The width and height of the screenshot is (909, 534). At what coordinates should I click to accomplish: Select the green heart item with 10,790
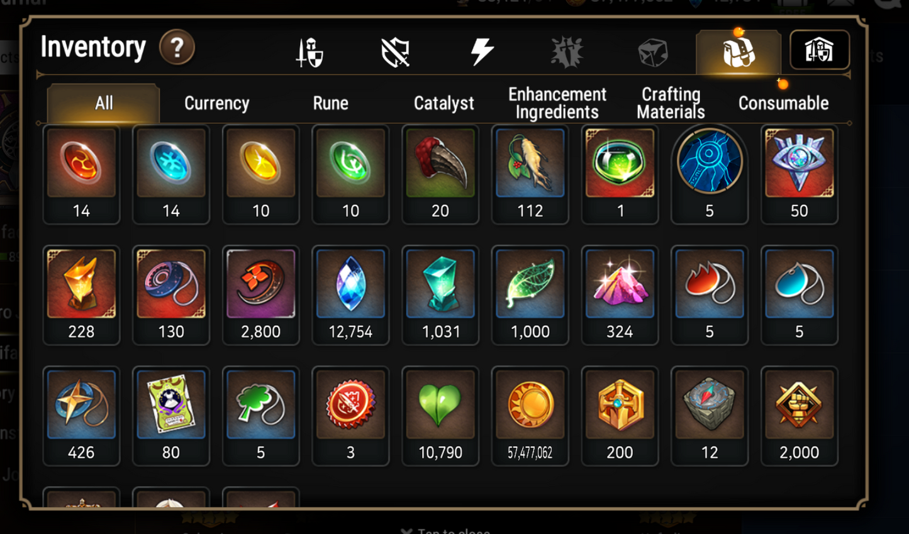tap(440, 416)
